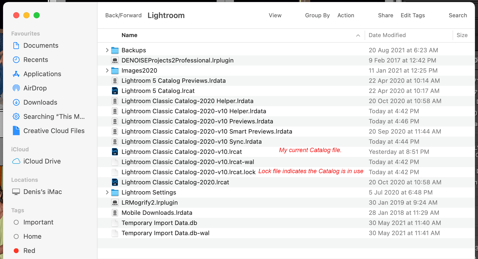Open the Downloads sidebar icon
This screenshot has height=259, width=478.
click(16, 102)
